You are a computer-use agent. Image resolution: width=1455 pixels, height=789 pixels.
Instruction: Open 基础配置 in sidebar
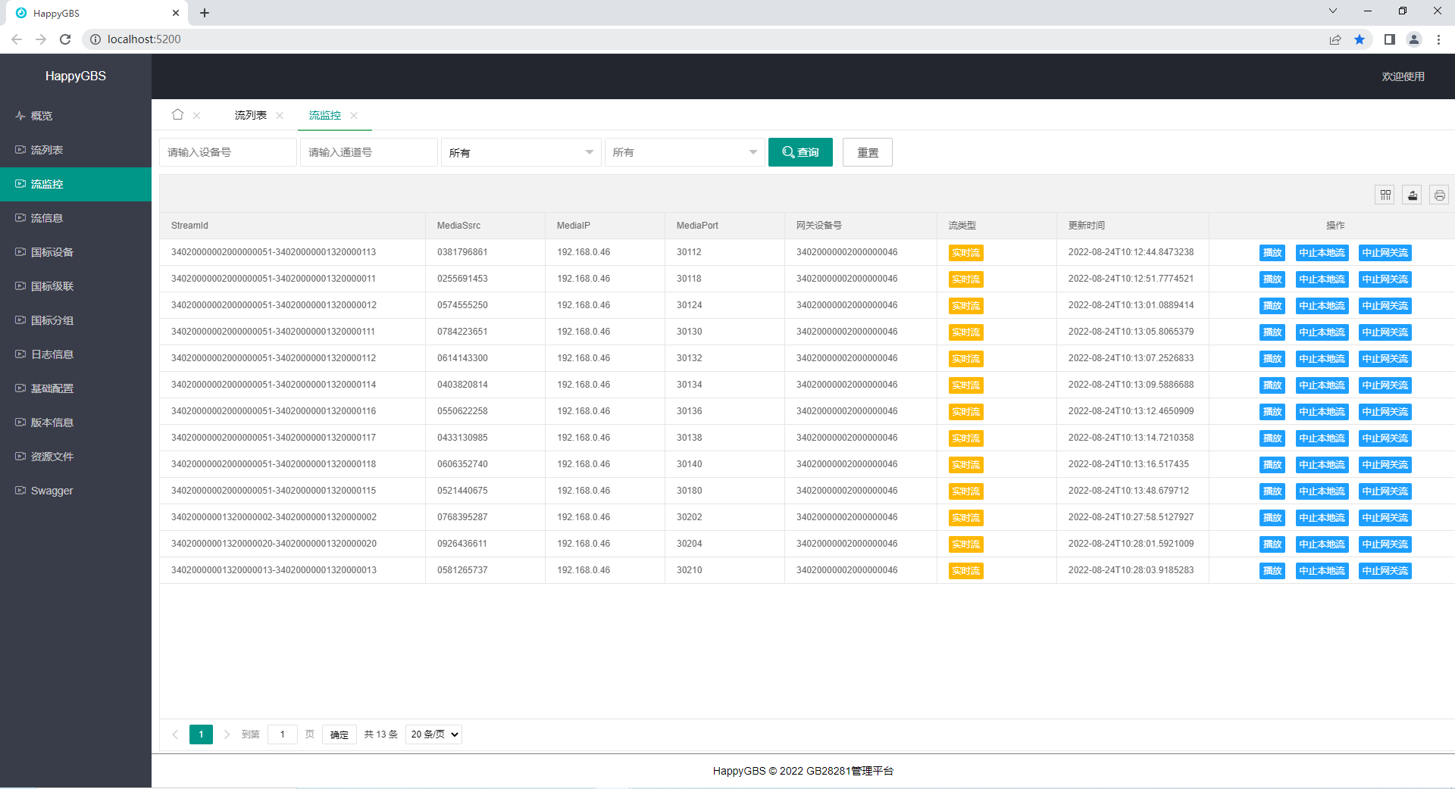[x=76, y=388]
